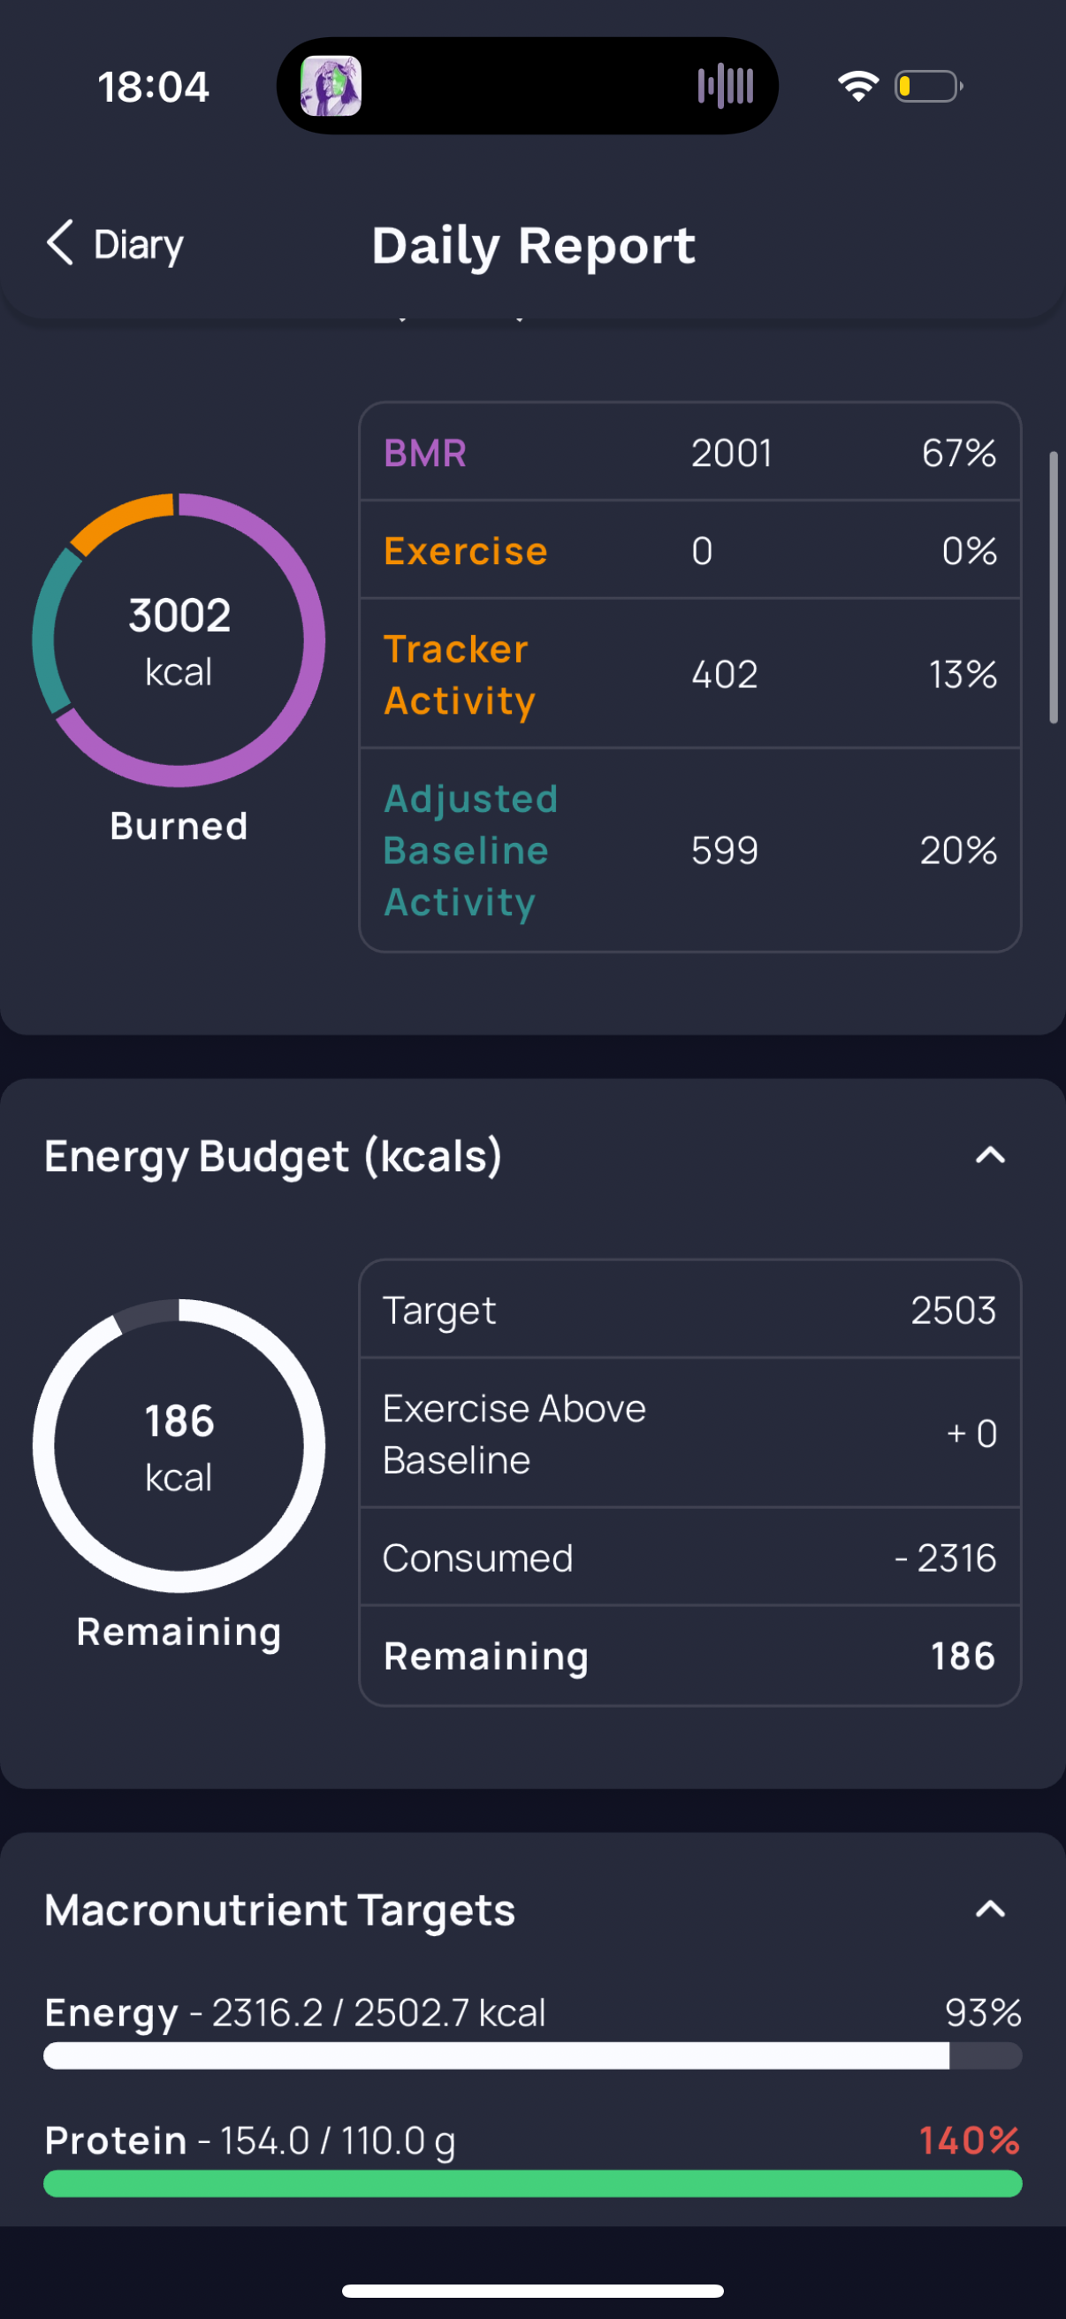Screen dimensions: 1066x2319
Task: Click the vertical scrollbar indicator
Action: 1054,587
